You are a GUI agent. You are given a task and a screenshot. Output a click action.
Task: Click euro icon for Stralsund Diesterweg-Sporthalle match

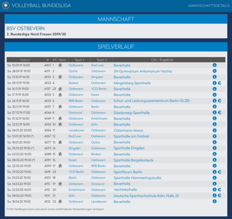click(x=219, y=112)
